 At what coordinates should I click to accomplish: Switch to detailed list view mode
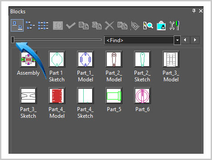[43, 25]
